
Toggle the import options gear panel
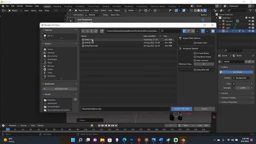213,31
